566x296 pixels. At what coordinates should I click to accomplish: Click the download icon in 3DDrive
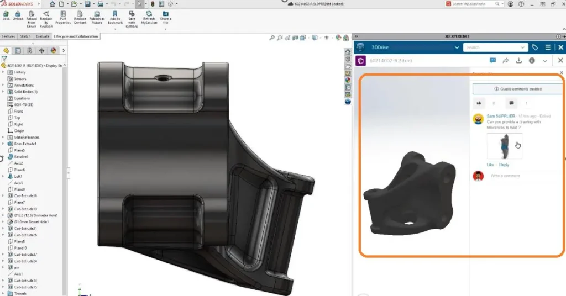tap(519, 61)
